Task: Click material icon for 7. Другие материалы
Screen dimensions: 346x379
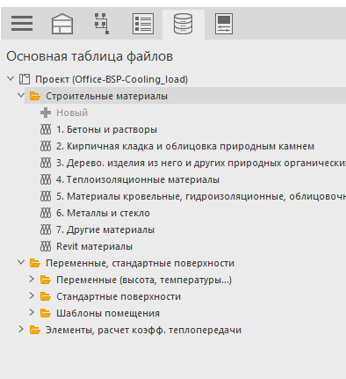Action: (46, 230)
